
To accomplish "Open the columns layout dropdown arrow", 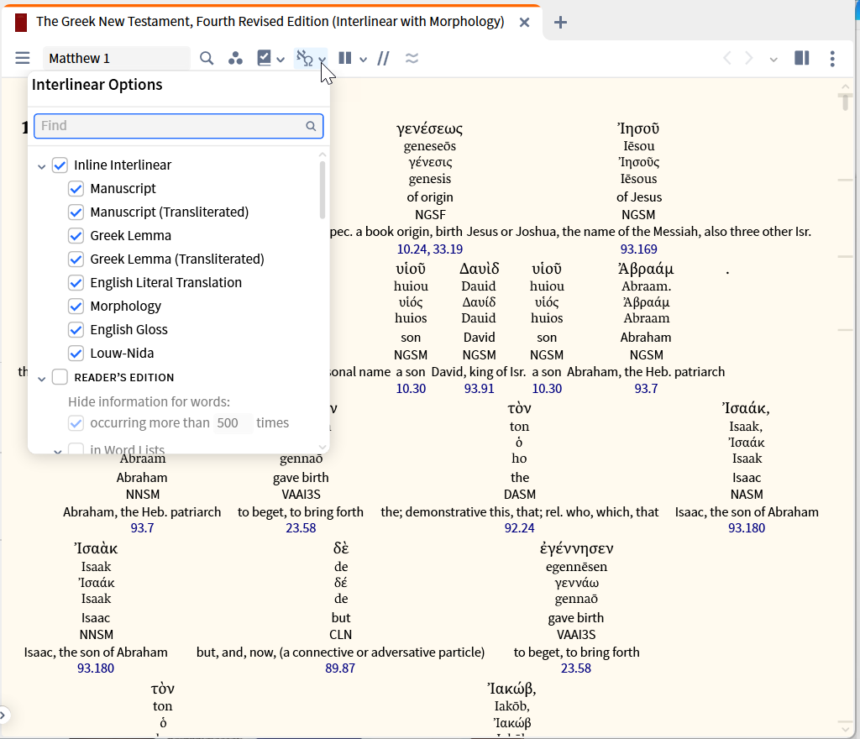I will coord(363,60).
